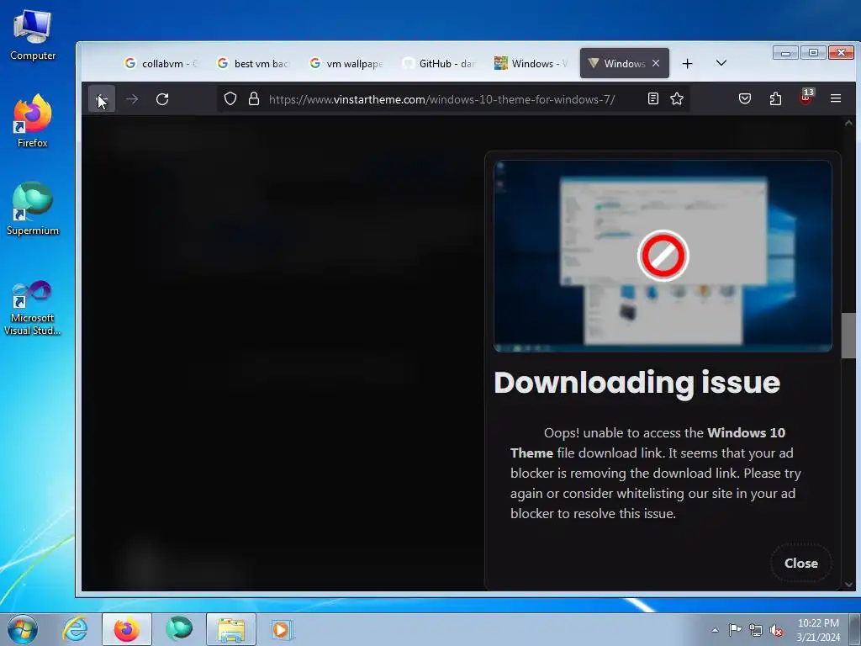Open a new tab with plus button
The width and height of the screenshot is (861, 646).
pyautogui.click(x=687, y=64)
